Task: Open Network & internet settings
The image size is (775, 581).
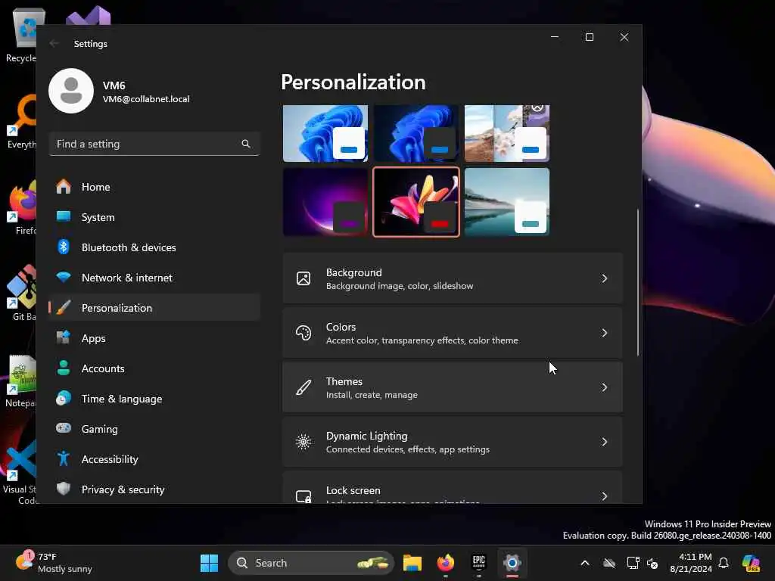Action: pos(154,277)
